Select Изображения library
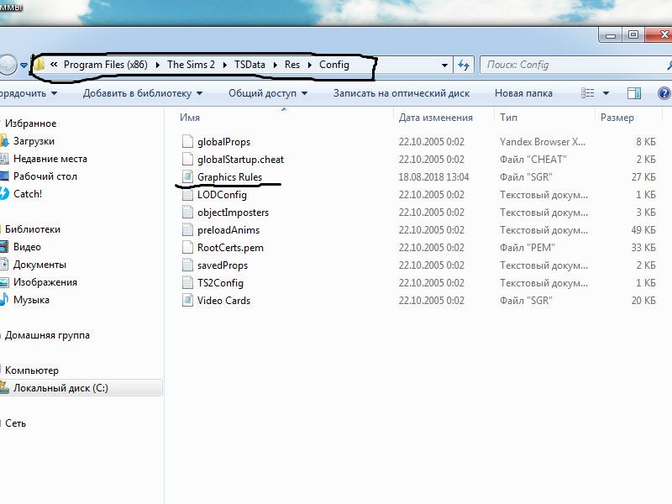Viewport: 672px width, 504px height. pos(45,282)
